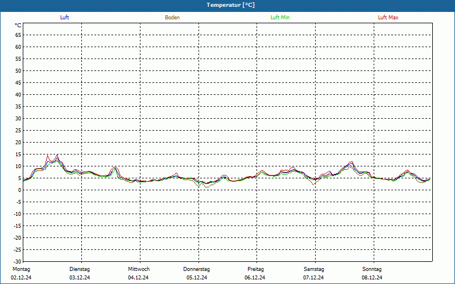Click the "Freitag" day label
This screenshot has height=284, width=455.
255,269
